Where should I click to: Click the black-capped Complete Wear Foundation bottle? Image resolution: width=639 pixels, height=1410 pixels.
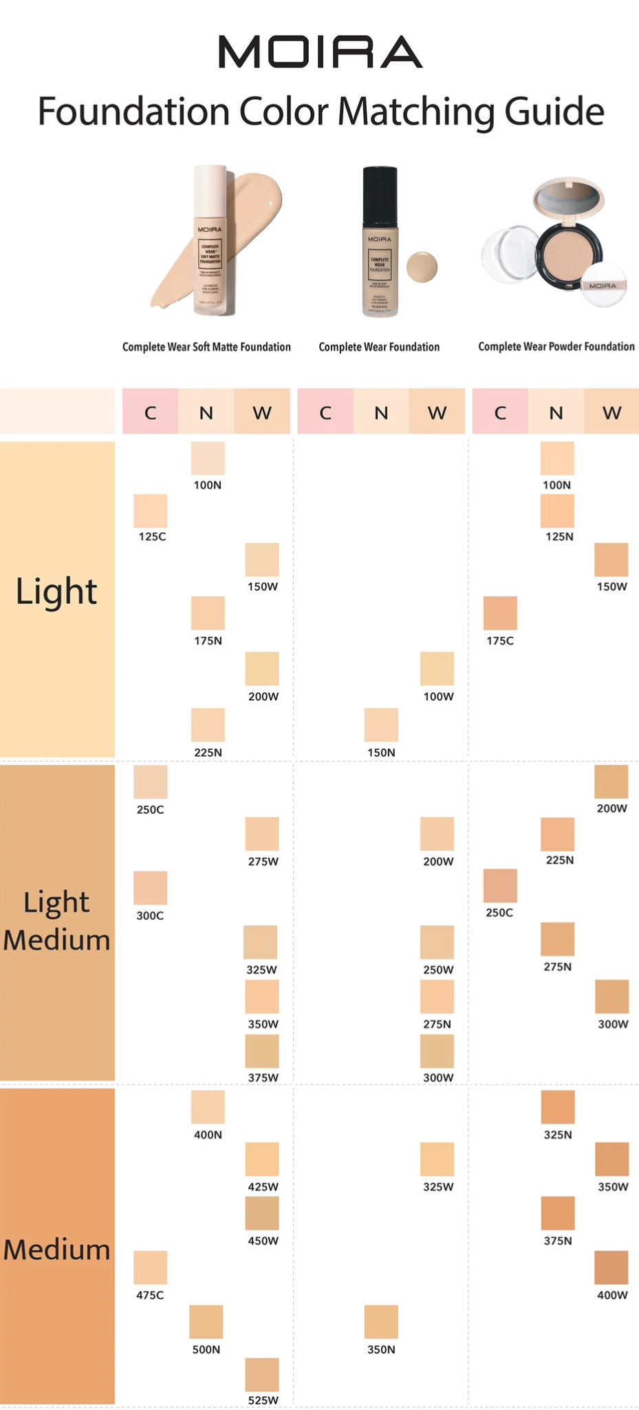click(x=379, y=242)
